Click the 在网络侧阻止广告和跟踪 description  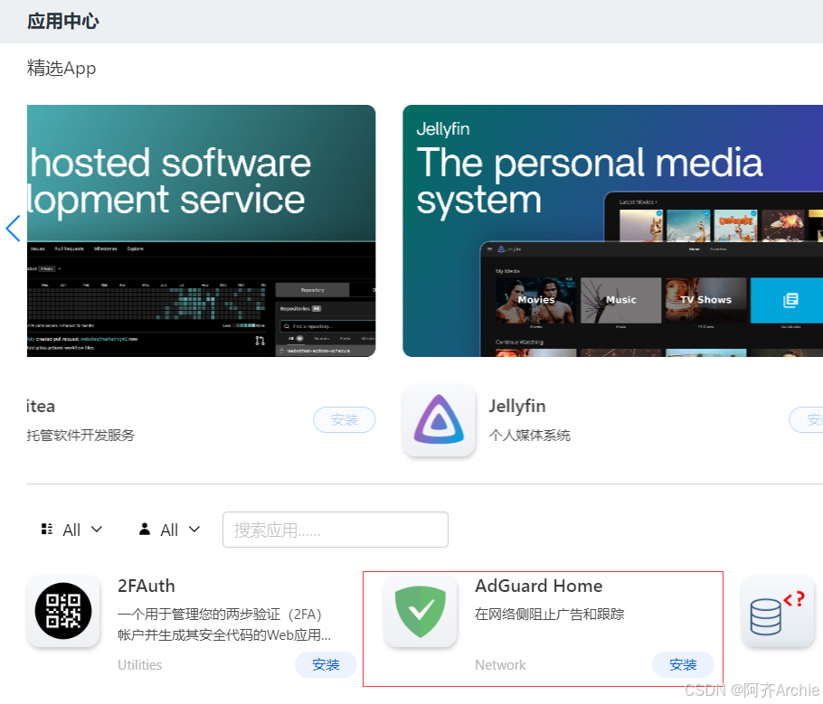tap(550, 615)
